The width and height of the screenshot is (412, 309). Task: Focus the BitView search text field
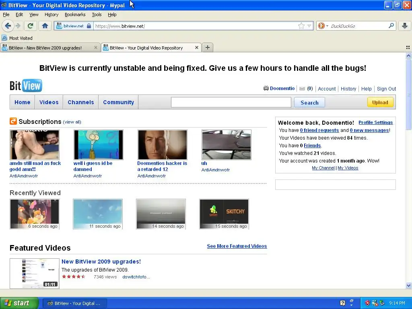pyautogui.click(x=231, y=102)
